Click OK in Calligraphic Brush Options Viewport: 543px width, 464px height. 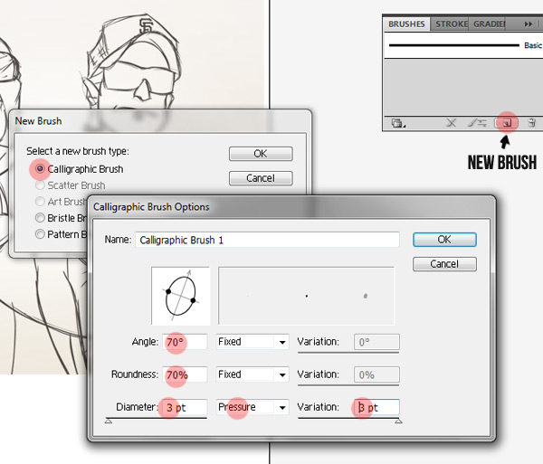click(x=443, y=240)
